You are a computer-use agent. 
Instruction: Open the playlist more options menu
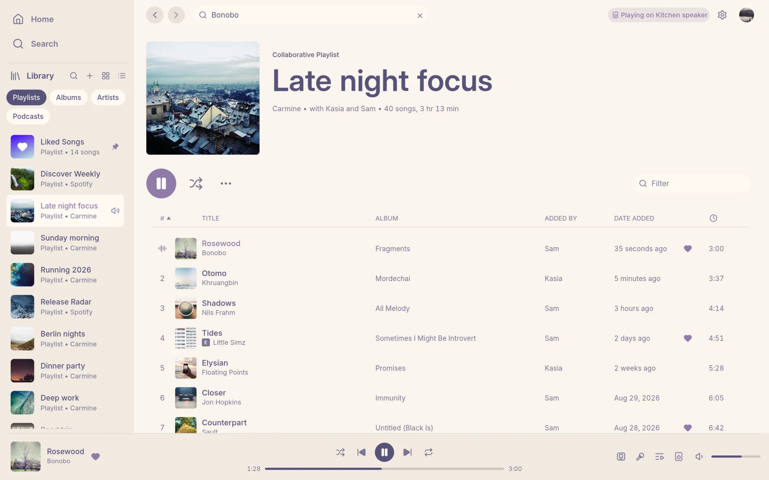click(x=226, y=183)
